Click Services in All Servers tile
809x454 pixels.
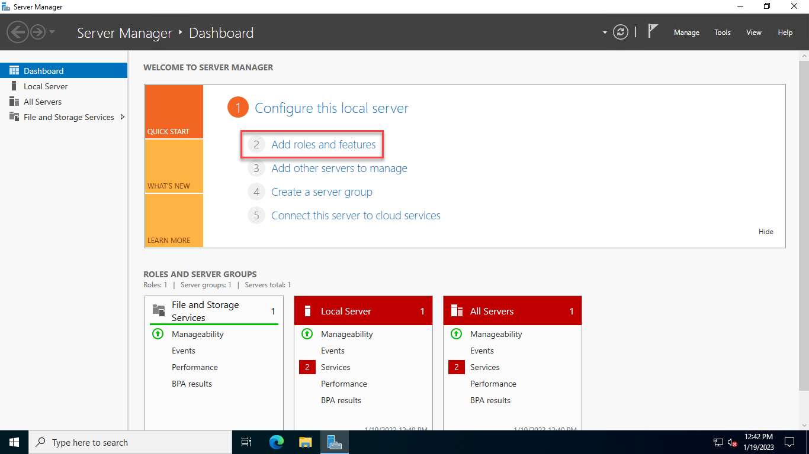point(485,367)
